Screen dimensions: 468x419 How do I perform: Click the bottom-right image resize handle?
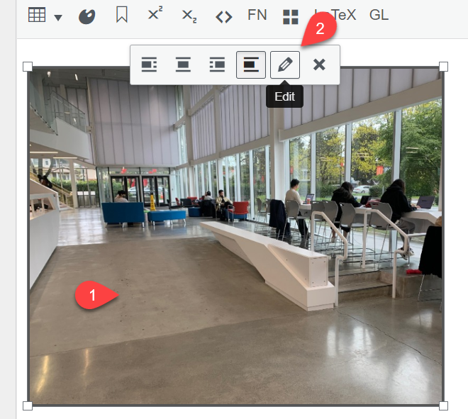click(443, 406)
